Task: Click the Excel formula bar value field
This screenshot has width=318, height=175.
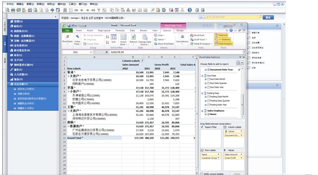Action: click(176, 52)
